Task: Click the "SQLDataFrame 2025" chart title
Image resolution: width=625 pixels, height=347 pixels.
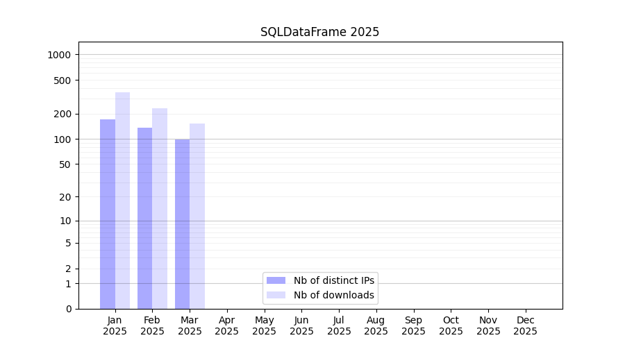Action: (319, 32)
